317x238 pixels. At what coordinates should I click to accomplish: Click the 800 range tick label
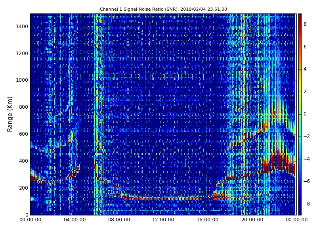(x=23, y=107)
